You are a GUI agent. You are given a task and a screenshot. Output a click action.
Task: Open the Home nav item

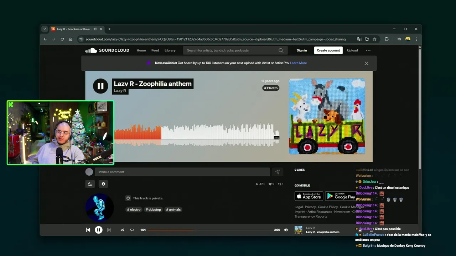click(x=141, y=50)
